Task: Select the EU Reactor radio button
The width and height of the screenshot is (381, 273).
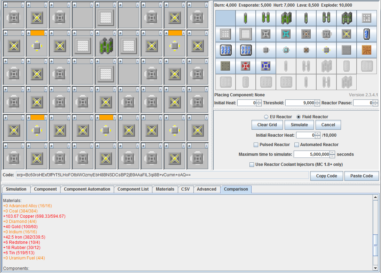Action: click(267, 117)
